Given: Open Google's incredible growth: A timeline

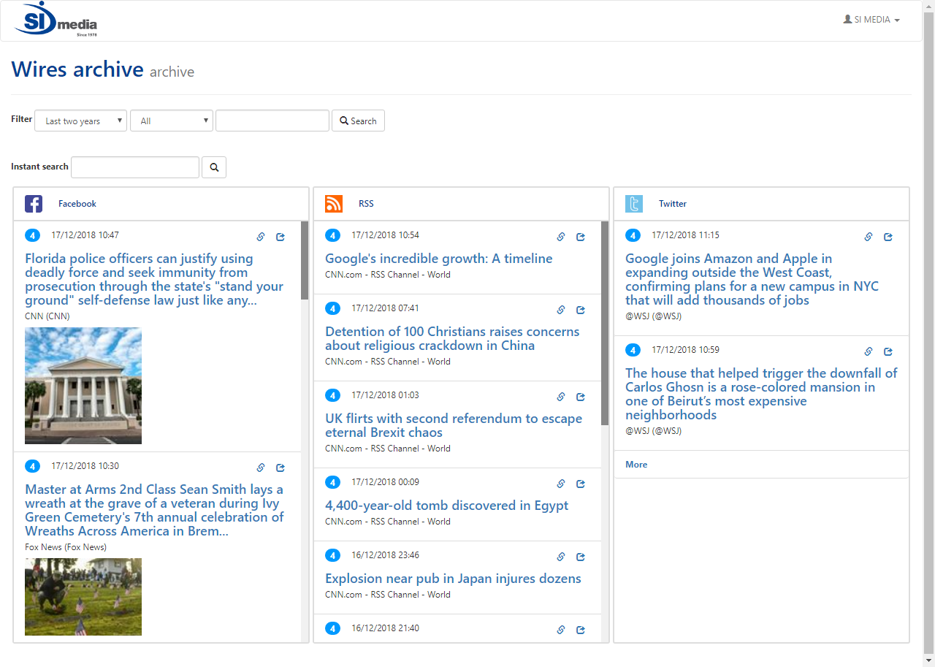Looking at the screenshot, I should click(438, 259).
